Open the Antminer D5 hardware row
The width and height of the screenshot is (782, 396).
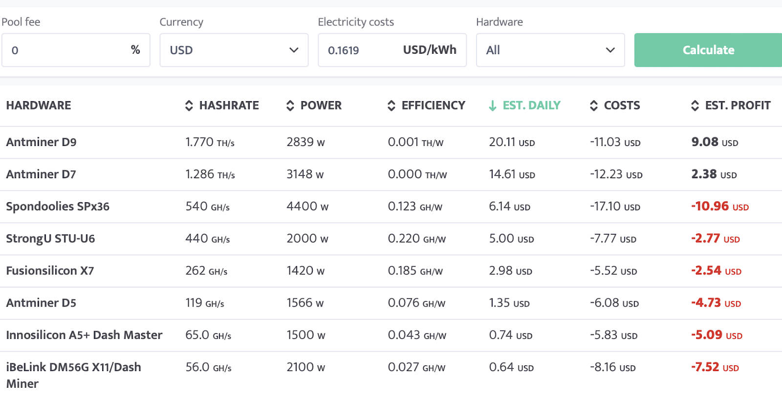(x=391, y=303)
